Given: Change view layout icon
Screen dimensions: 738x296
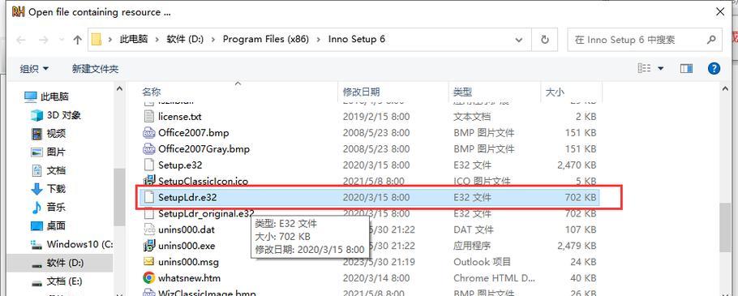Looking at the screenshot, I should click(x=645, y=69).
